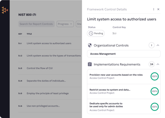165x118 pixels.
Task: Click the Pending status clock icon
Action: click(91, 33)
